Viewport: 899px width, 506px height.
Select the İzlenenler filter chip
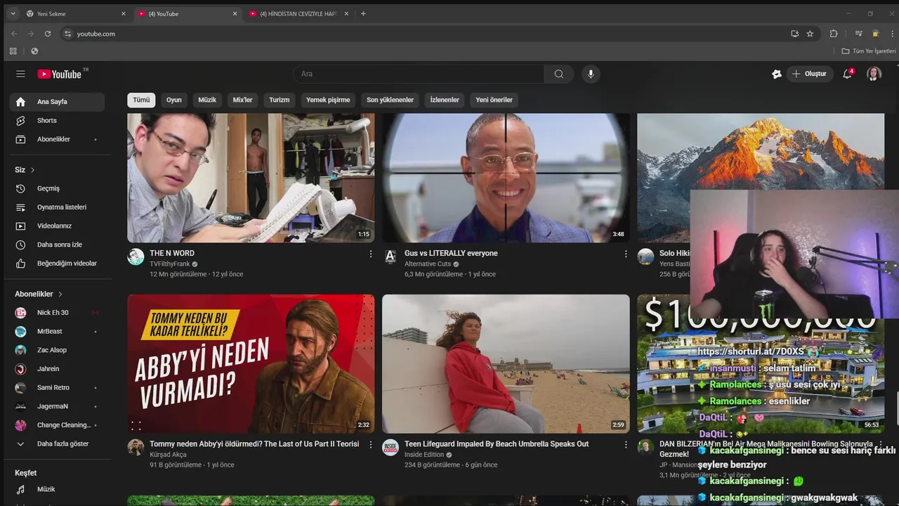pos(445,100)
